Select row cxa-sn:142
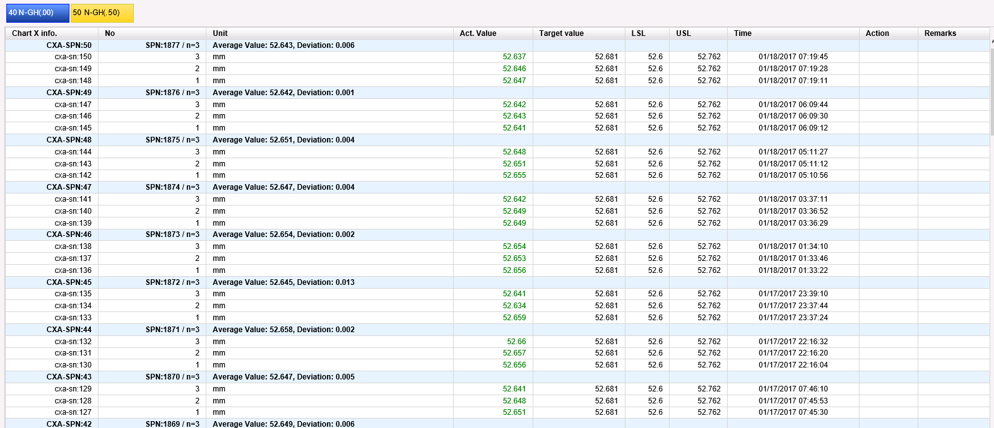Viewport: 994px width, 428px height. (x=497, y=175)
